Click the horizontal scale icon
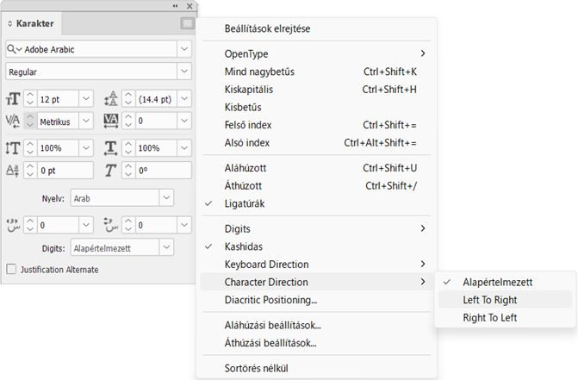Image resolution: width=578 pixels, height=380 pixels. click(x=110, y=148)
